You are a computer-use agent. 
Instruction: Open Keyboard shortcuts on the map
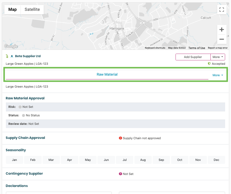click(x=155, y=48)
